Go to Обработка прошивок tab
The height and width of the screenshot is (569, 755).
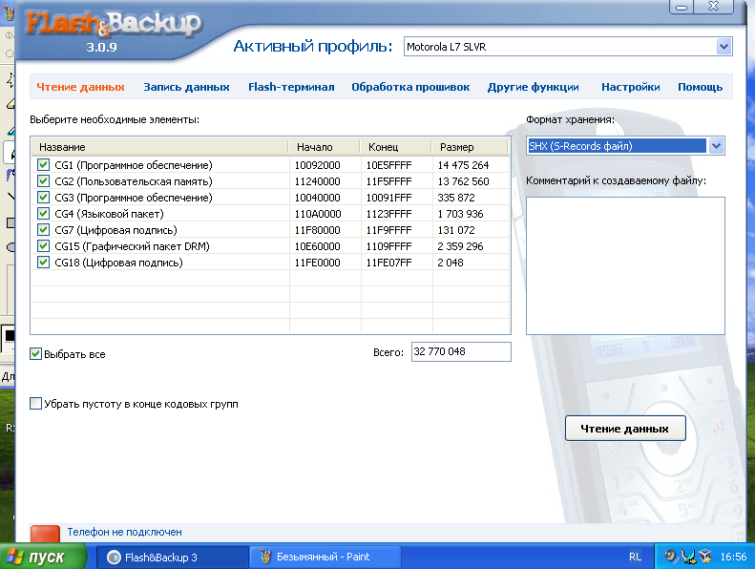410,87
